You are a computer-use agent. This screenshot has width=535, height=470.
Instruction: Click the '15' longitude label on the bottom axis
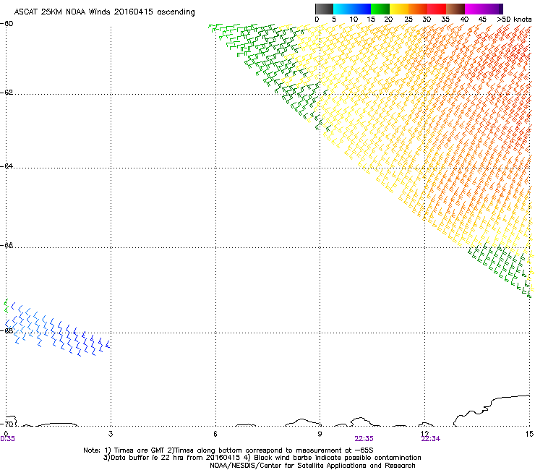[x=529, y=434]
